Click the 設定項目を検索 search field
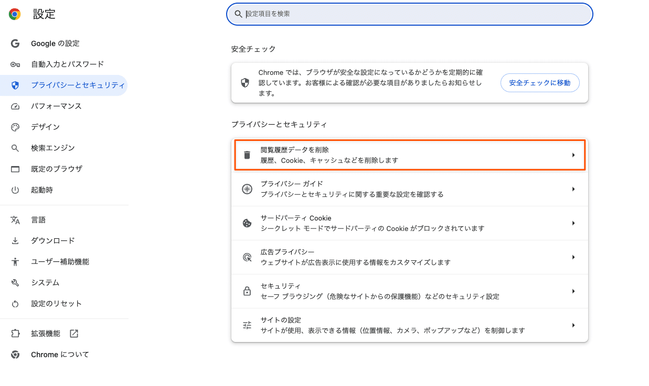 click(409, 14)
